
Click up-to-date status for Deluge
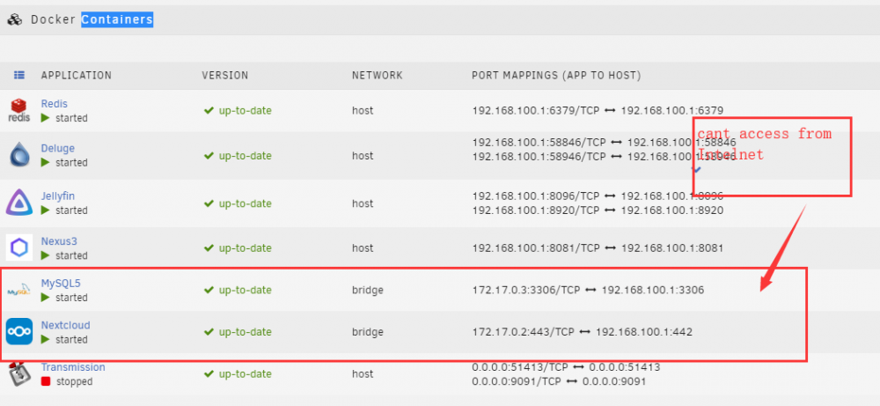[238, 156]
